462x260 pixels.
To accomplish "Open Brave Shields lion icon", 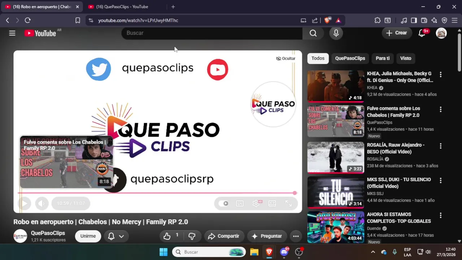I will (327, 21).
